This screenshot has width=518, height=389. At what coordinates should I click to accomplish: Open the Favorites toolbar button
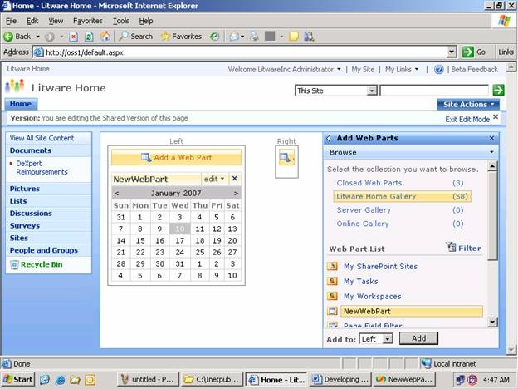(x=181, y=37)
